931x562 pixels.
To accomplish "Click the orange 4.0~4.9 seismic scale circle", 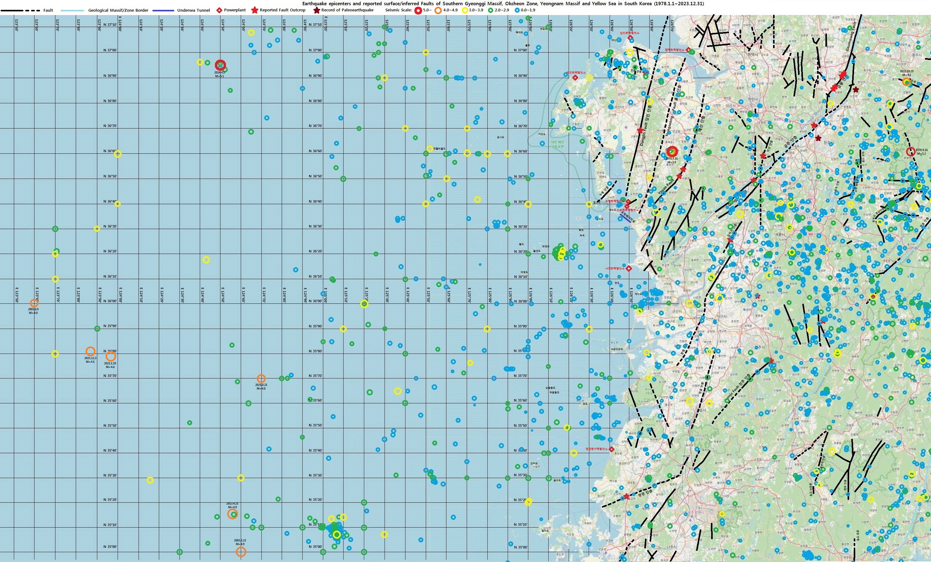I will tap(438, 10).
